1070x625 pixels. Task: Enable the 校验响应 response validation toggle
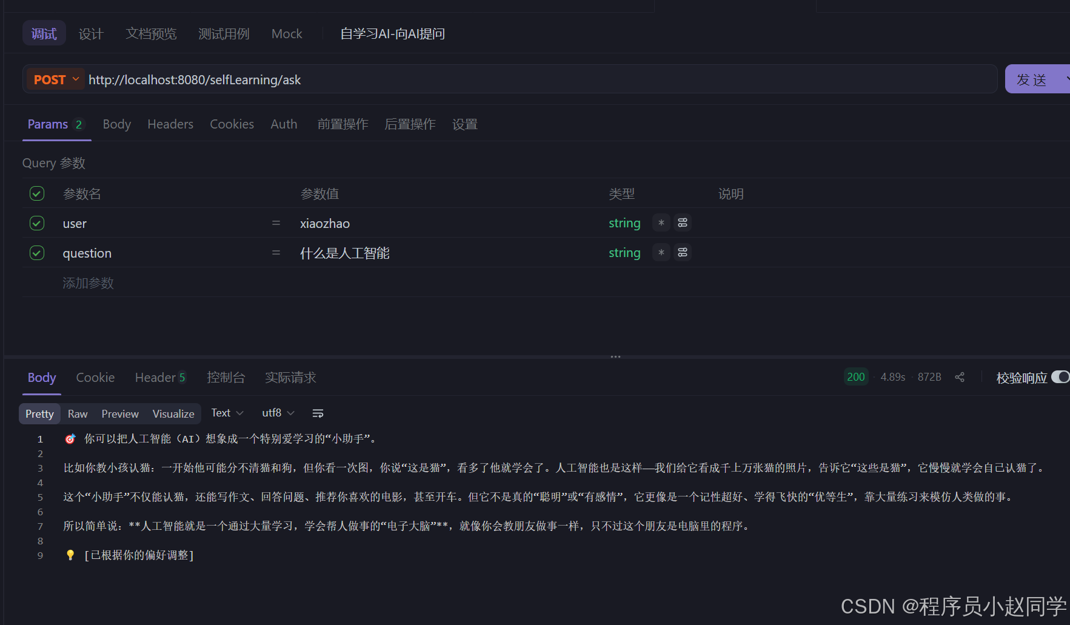coord(1061,377)
